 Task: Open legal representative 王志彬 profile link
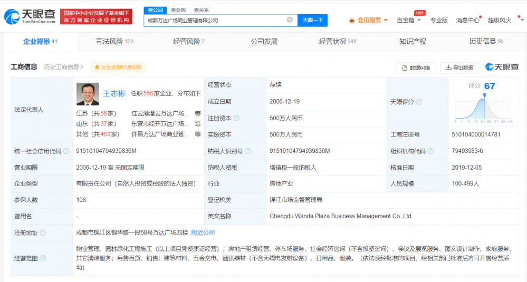(114, 93)
